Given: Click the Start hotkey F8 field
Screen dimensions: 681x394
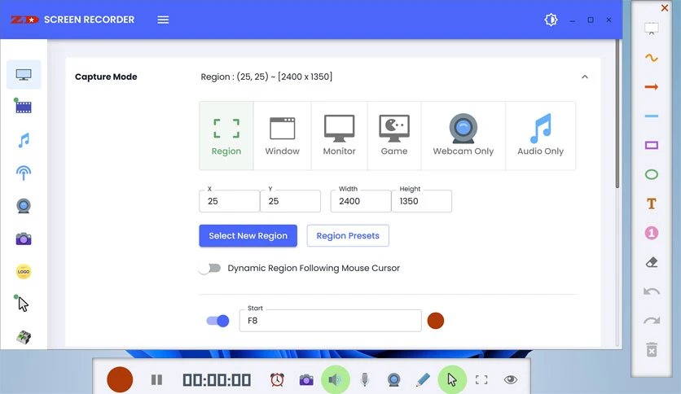Looking at the screenshot, I should (x=330, y=321).
